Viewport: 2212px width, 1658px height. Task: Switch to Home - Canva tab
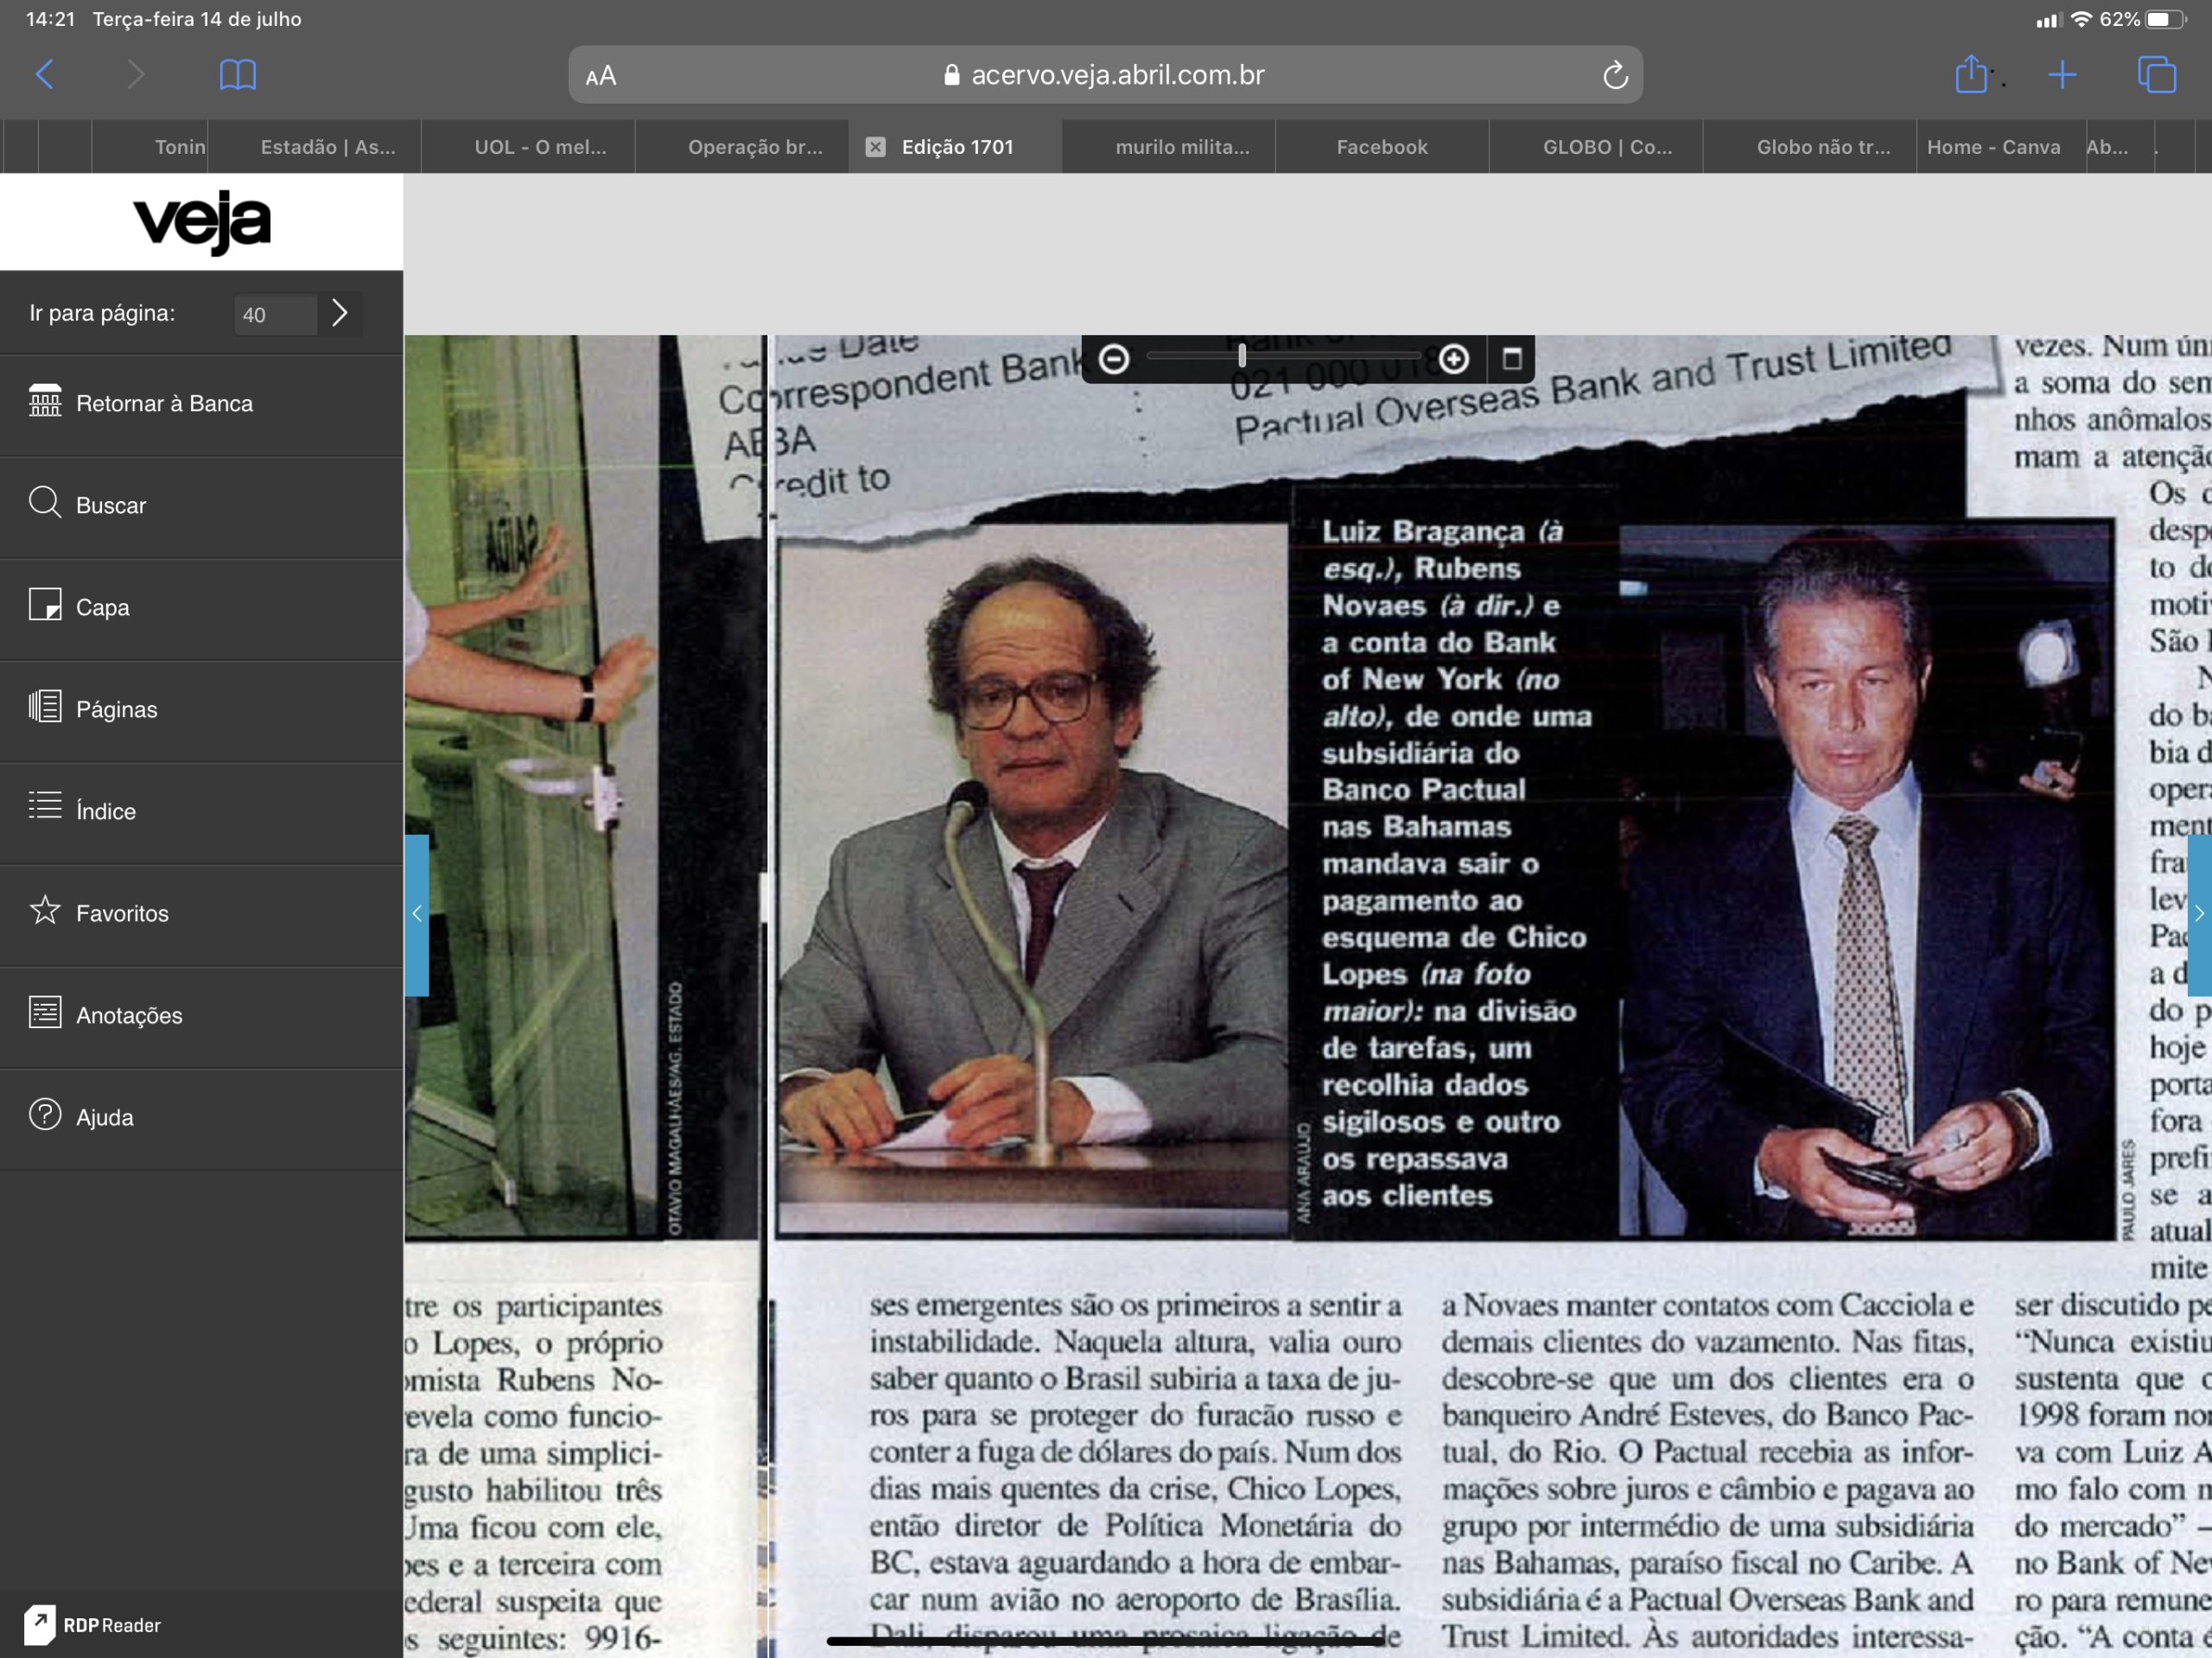[1993, 147]
